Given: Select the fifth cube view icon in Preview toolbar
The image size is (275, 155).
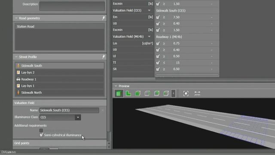Looking at the screenshot, I should pyautogui.click(x=157, y=93).
